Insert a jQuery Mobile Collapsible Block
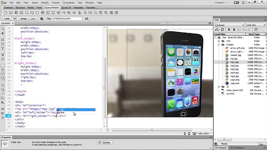 coord(21,13)
